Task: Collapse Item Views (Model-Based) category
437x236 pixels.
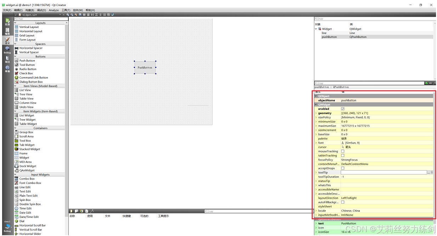Action: click(15, 86)
